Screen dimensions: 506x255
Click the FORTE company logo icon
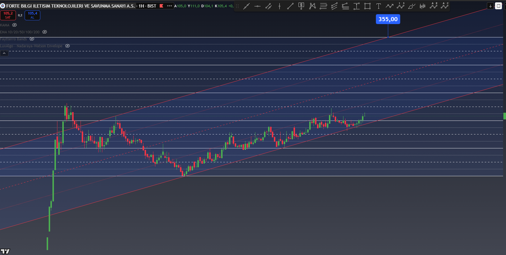click(3, 6)
